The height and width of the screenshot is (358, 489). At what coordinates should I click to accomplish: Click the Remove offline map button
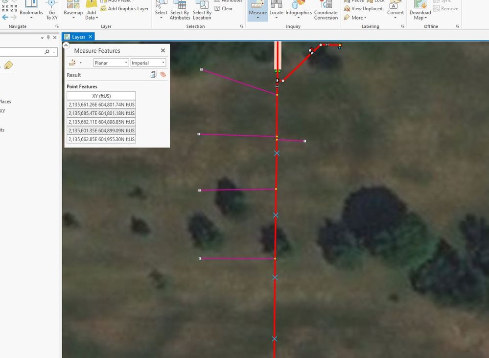coord(445,9)
